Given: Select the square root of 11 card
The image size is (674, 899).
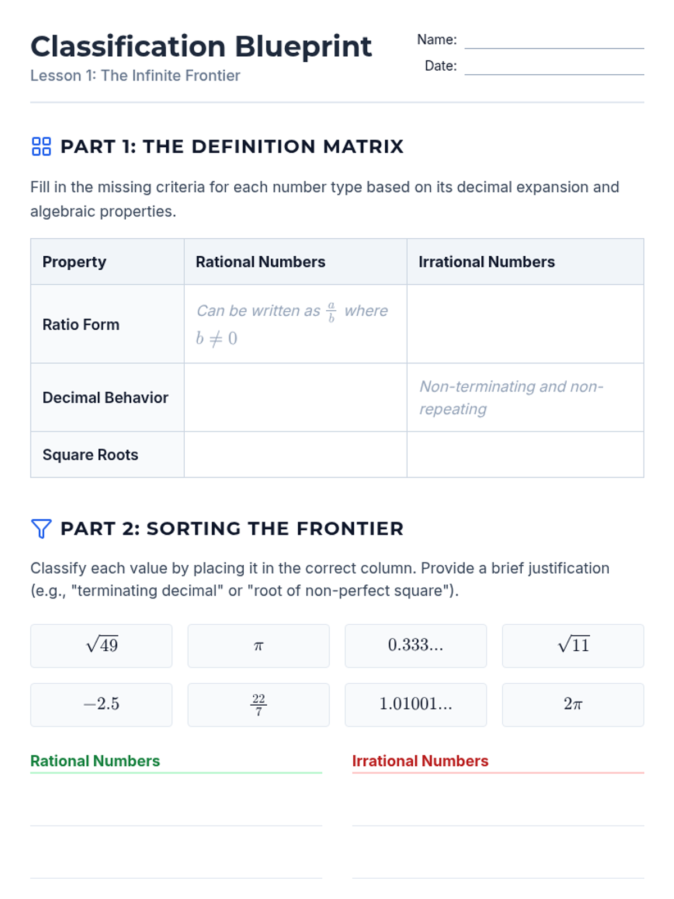Looking at the screenshot, I should pos(573,646).
